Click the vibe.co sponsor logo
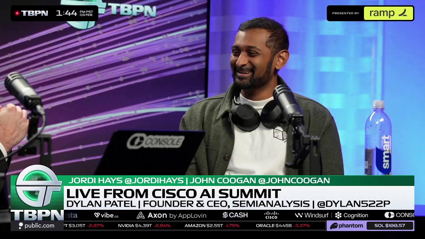The width and height of the screenshot is (425, 239). [106, 215]
